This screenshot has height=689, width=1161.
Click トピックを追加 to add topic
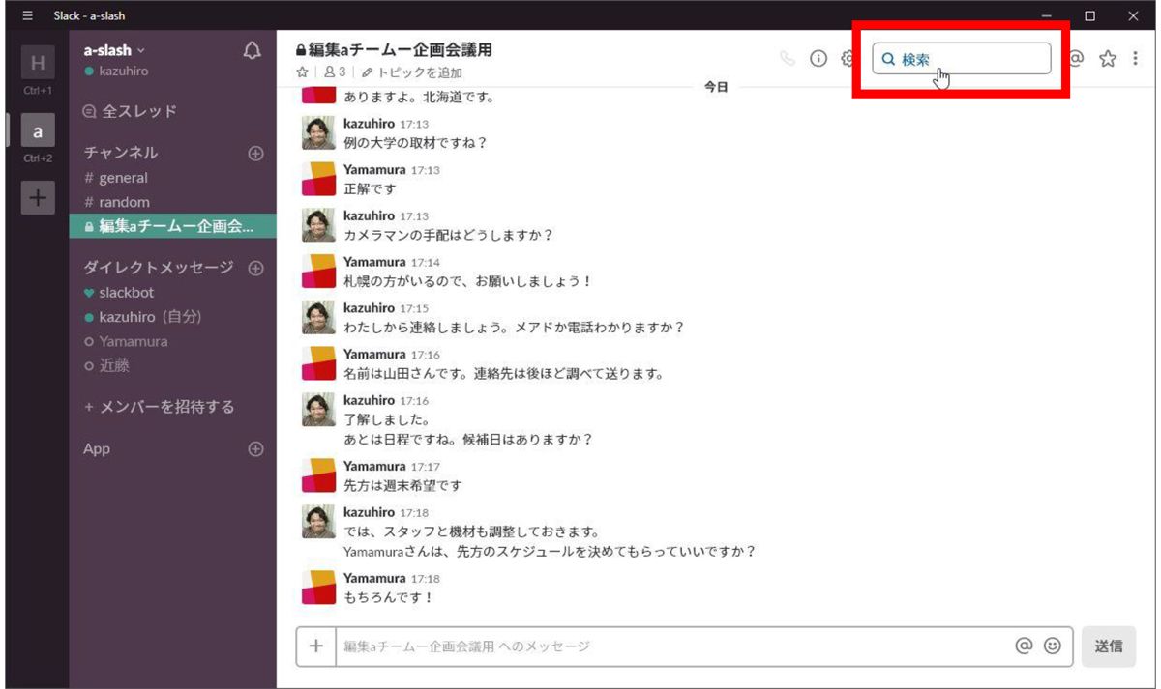click(x=412, y=72)
